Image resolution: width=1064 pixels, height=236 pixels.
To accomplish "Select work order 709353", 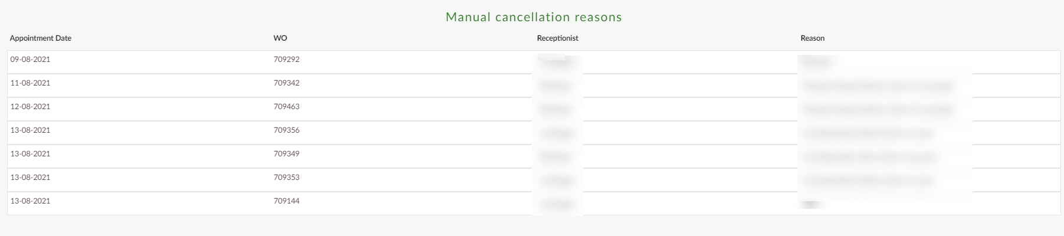I will 287,178.
